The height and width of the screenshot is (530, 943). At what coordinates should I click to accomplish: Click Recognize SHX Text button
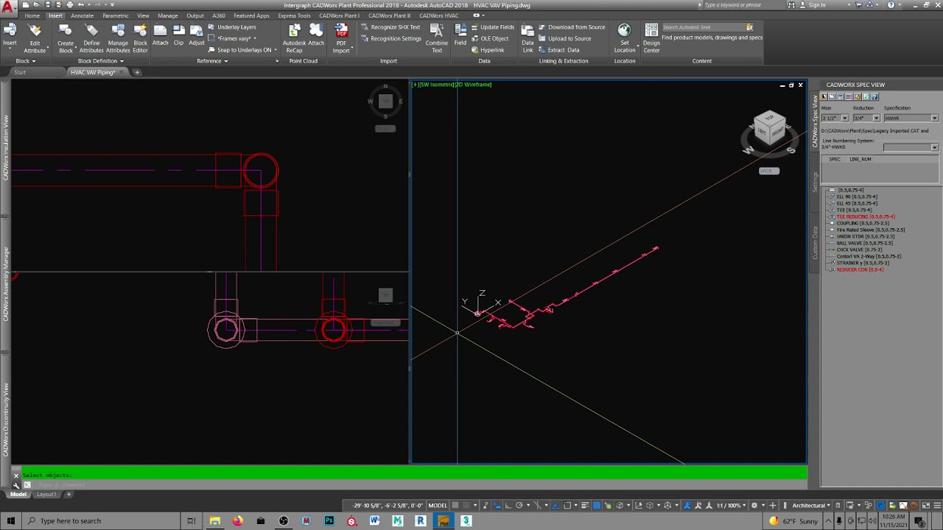pos(390,27)
